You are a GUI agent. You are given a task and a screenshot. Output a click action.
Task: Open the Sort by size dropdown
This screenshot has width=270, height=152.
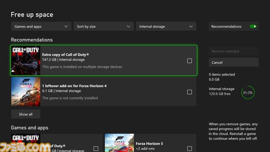[x=104, y=26]
